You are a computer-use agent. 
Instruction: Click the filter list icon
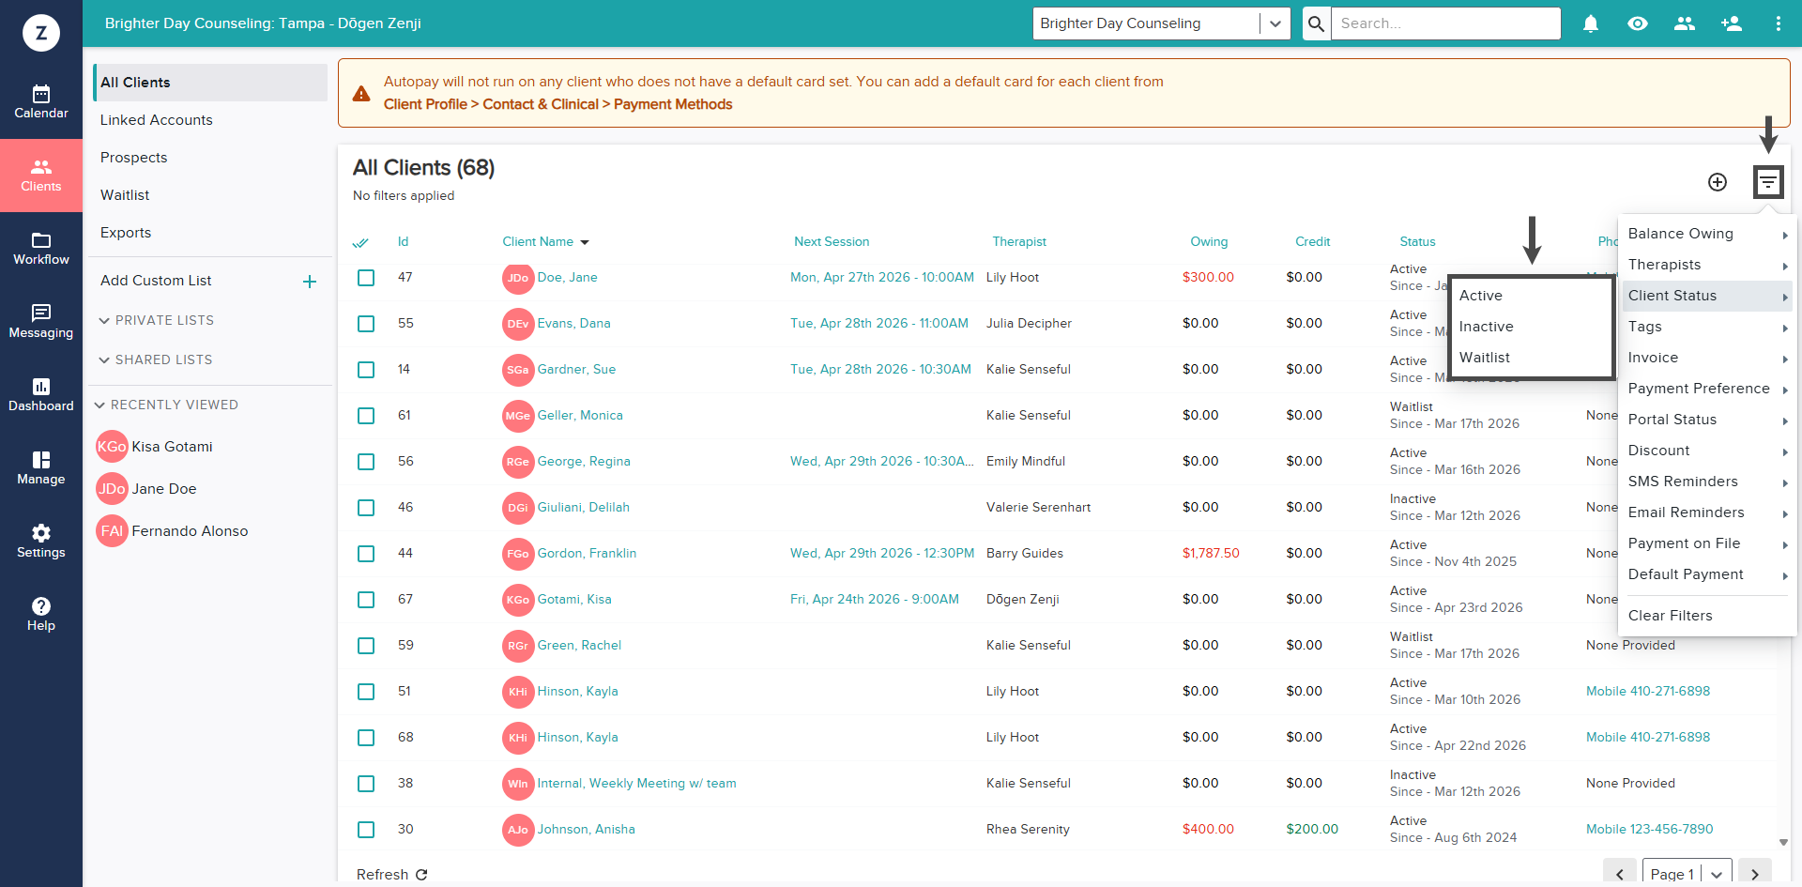tap(1768, 182)
